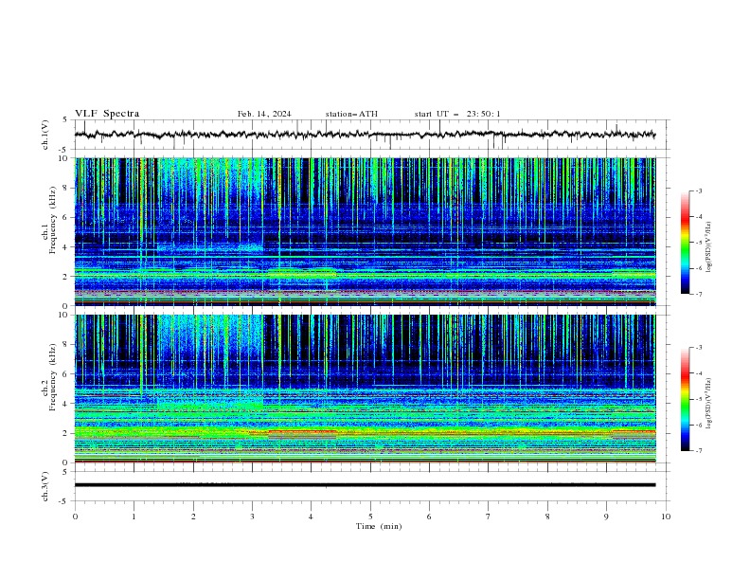Click time axis tick label "6"
The image size is (750, 580).
tap(429, 517)
